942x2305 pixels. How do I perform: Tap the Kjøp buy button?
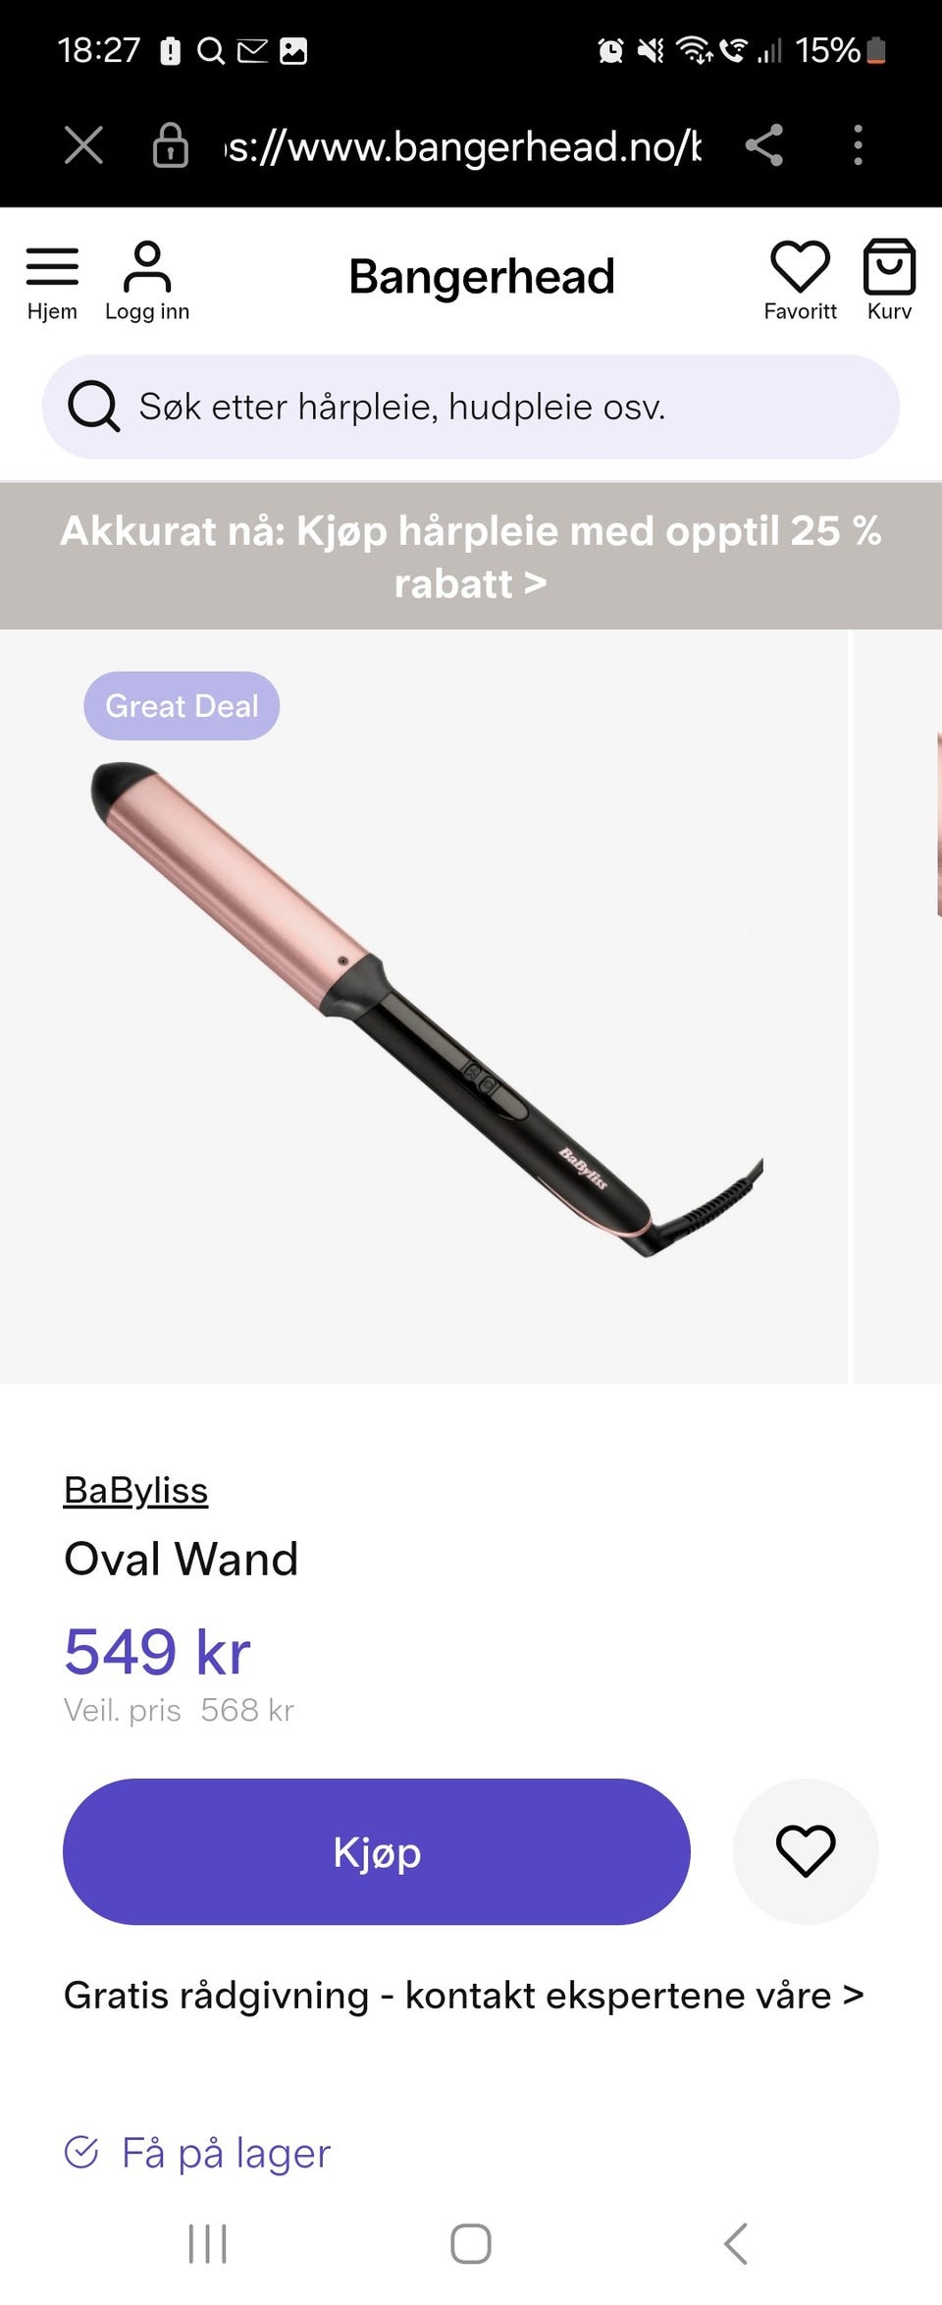(377, 1851)
